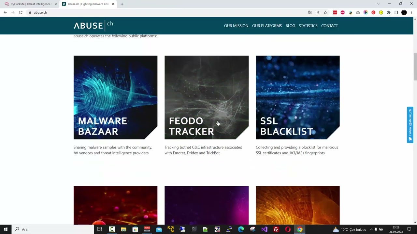Launch Voicemeeter from the taskbar

click(x=147, y=229)
